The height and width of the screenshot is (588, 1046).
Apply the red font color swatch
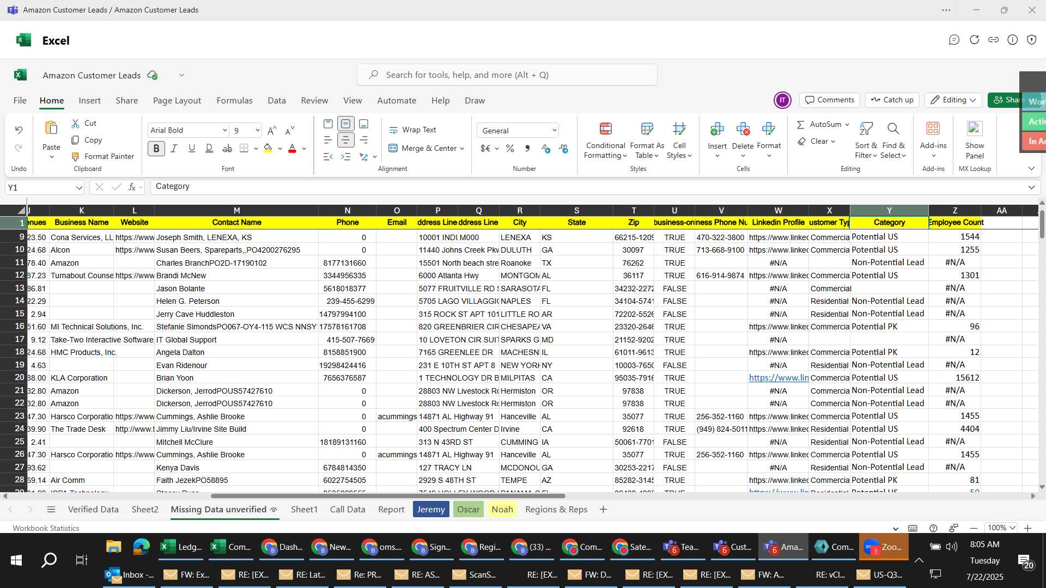292,148
